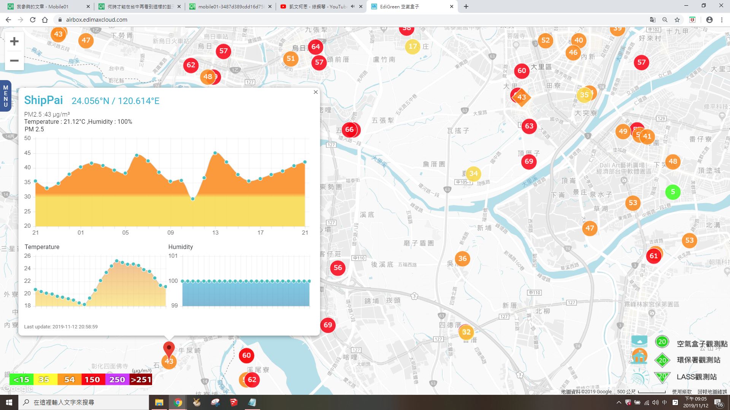This screenshot has width=730, height=410.
Task: Select the orange marker showing 46
Action: tap(573, 53)
